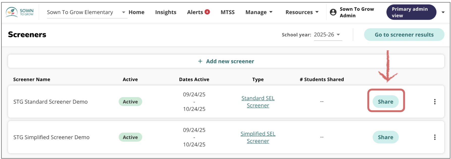
Task: Open the Insights page
Action: (x=166, y=12)
